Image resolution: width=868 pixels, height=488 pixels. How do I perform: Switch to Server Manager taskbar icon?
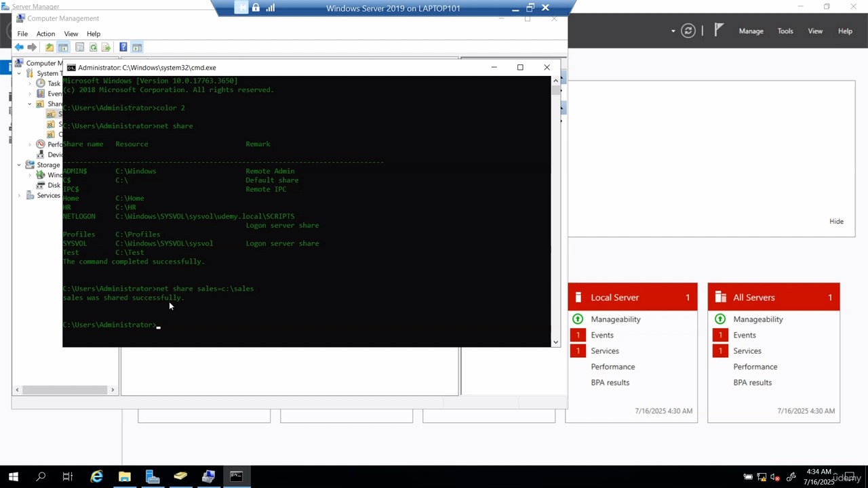(153, 476)
